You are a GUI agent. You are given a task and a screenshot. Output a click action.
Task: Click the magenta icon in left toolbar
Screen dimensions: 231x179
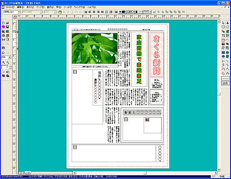click(x=3, y=27)
